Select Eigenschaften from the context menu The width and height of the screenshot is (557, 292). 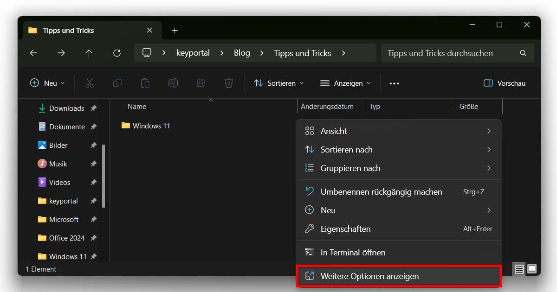click(345, 229)
